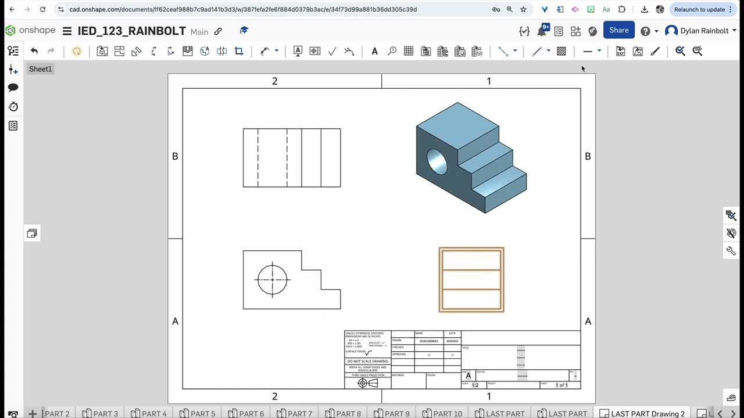Pick the Surface finish checkmark tool

click(332, 52)
